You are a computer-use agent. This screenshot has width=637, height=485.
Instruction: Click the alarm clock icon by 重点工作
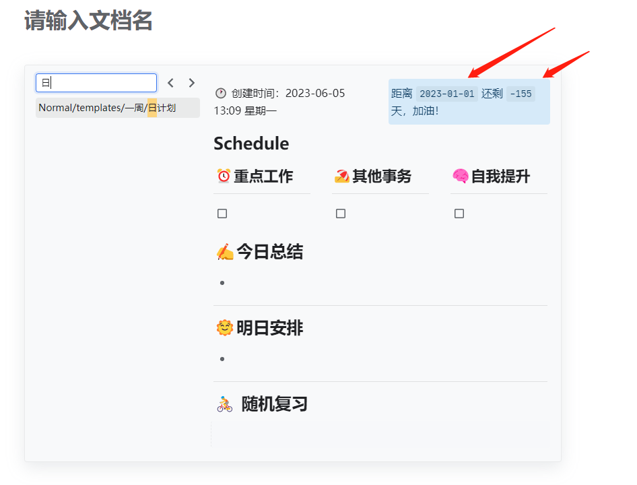[x=224, y=176]
